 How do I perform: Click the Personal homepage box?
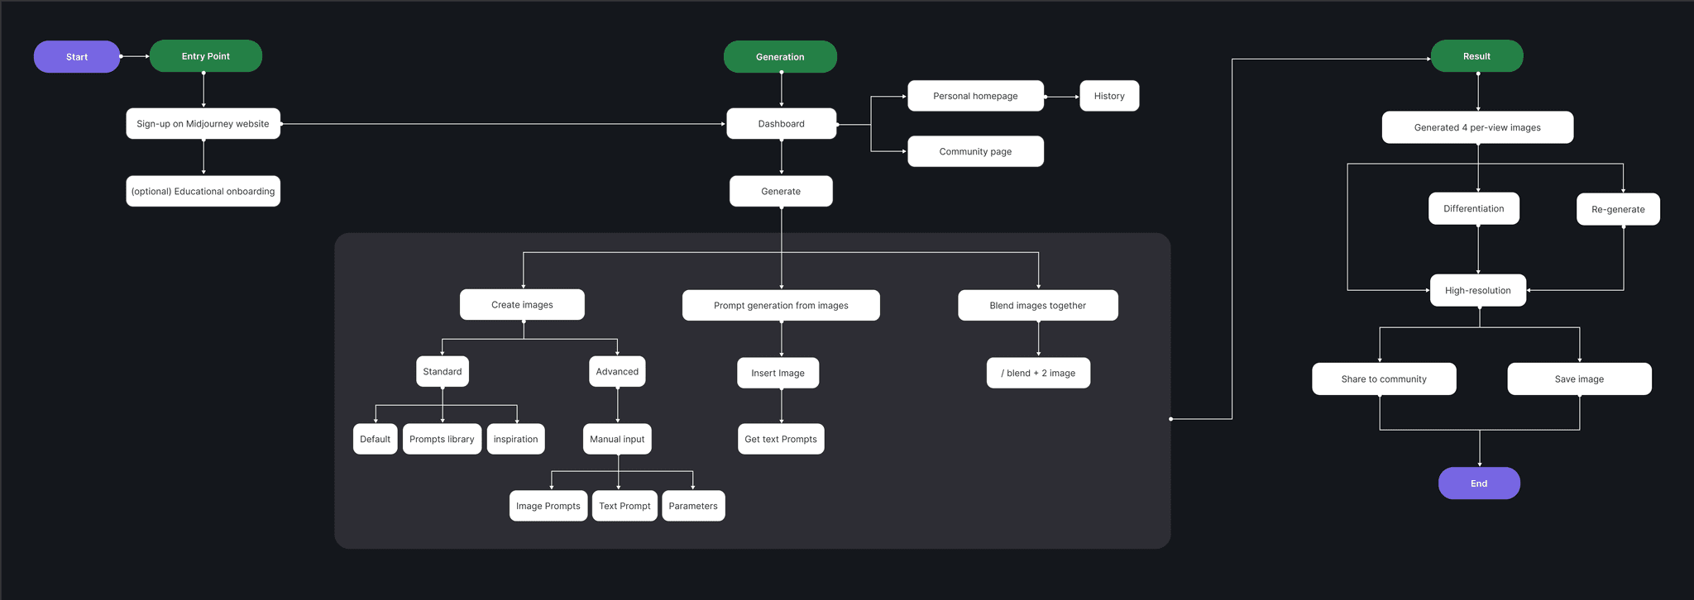coord(975,96)
